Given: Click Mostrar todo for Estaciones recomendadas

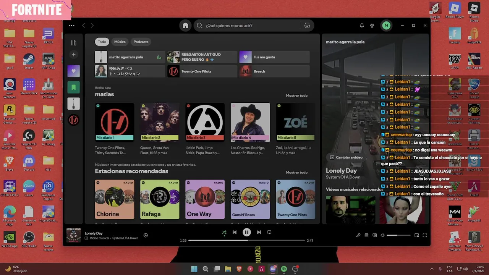Looking at the screenshot, I should 296,172.
